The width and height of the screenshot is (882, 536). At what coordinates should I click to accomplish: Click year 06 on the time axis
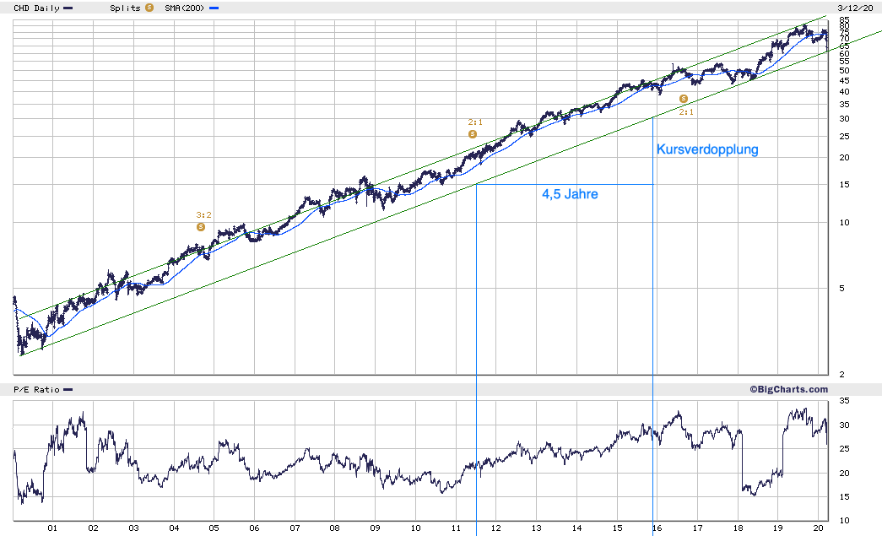(x=254, y=528)
